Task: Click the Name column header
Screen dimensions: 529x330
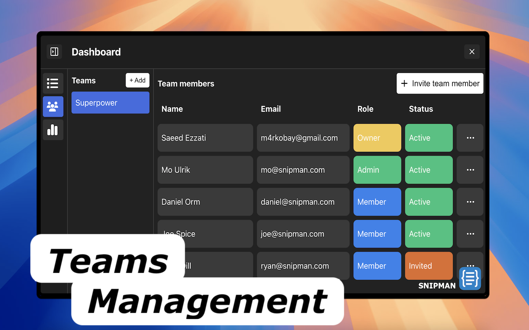Action: pyautogui.click(x=172, y=109)
